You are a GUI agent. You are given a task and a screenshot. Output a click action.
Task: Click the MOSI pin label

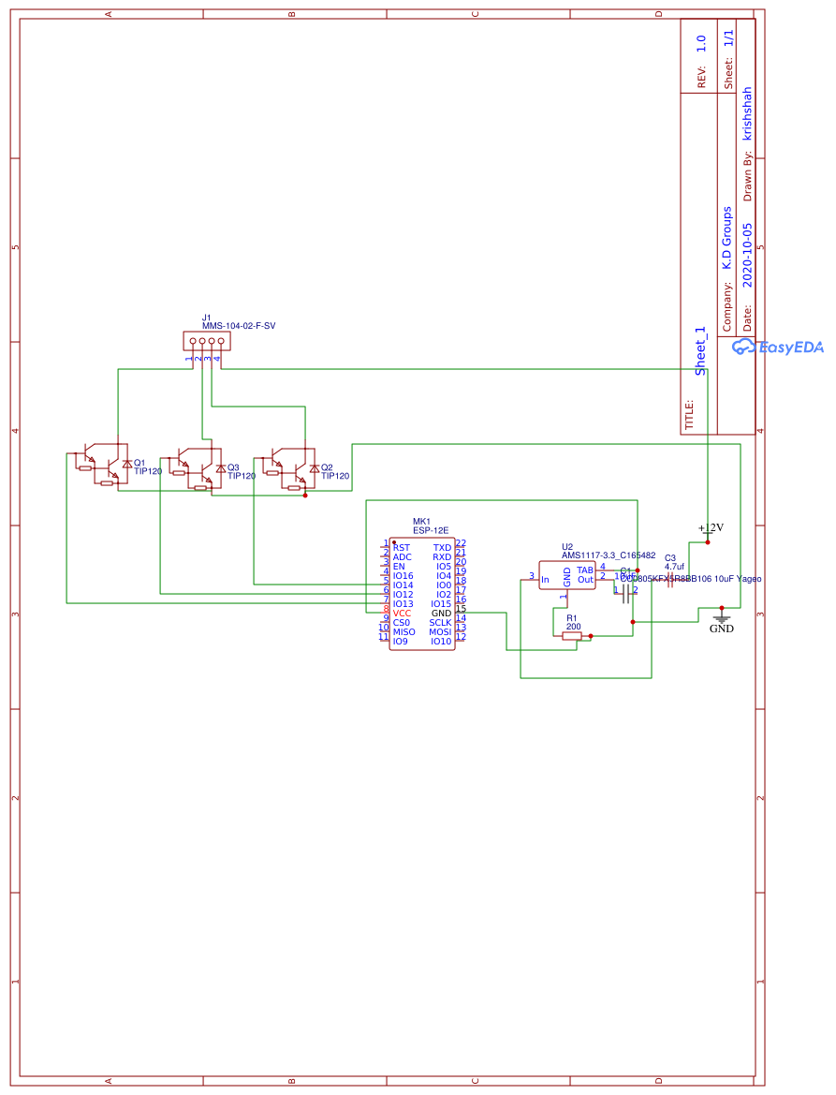[x=440, y=632]
